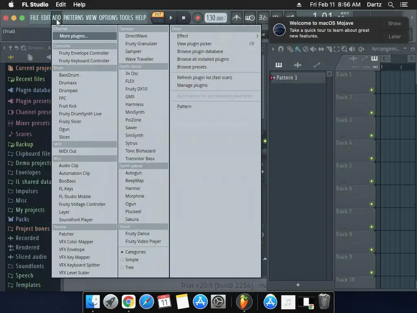The image size is (417, 313).
Task: Choose Browse plugin database entry
Action: tap(200, 51)
